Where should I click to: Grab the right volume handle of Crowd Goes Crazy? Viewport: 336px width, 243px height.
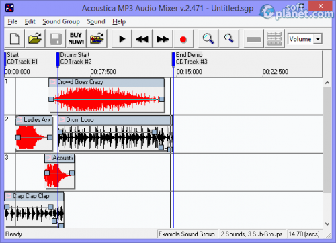click(x=161, y=99)
